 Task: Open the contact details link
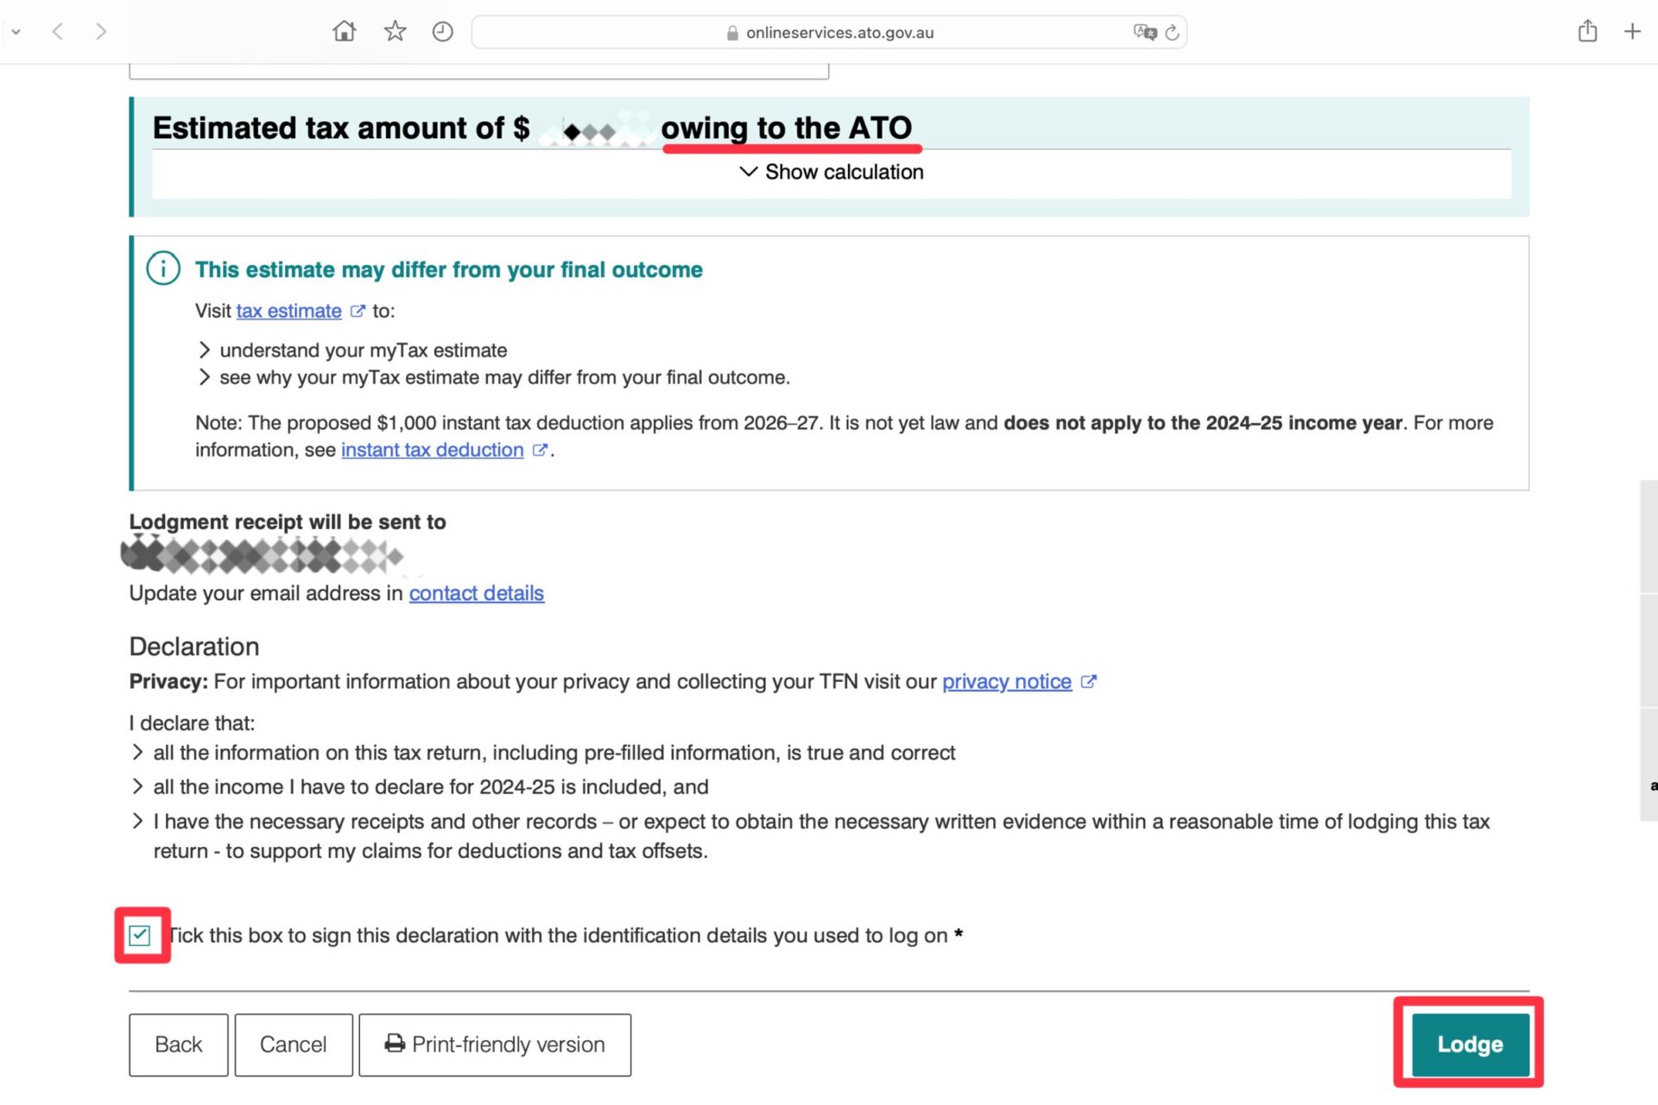tap(476, 593)
